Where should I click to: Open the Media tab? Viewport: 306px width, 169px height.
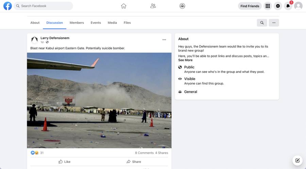(x=112, y=23)
